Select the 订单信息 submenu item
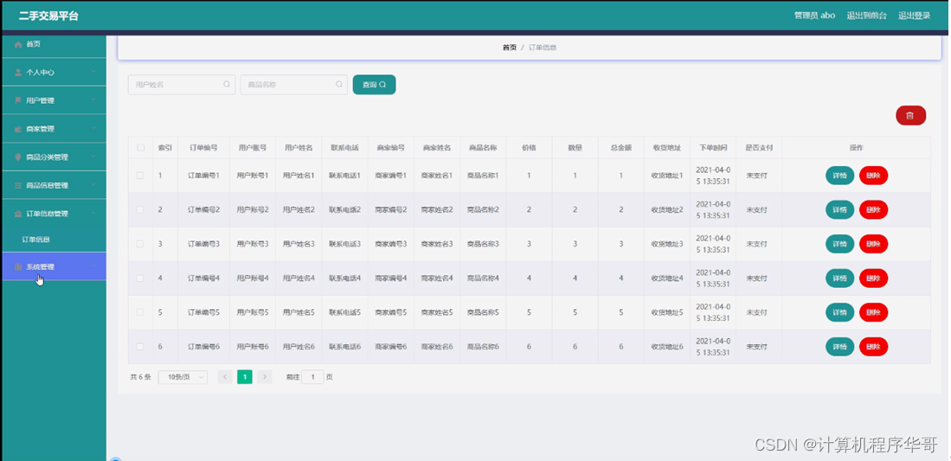The height and width of the screenshot is (461, 951). point(54,240)
